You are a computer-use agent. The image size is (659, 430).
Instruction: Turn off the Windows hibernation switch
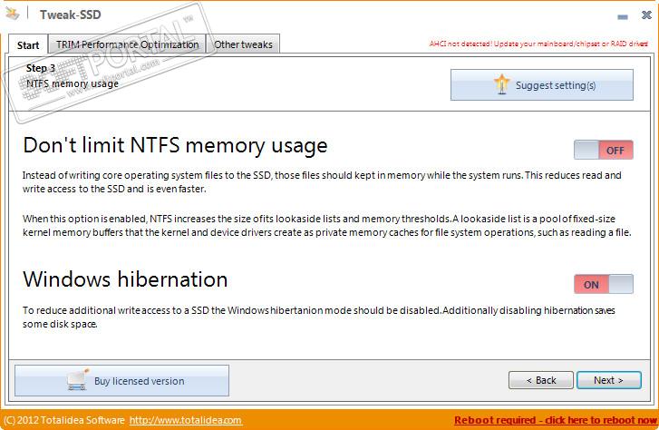pos(603,284)
